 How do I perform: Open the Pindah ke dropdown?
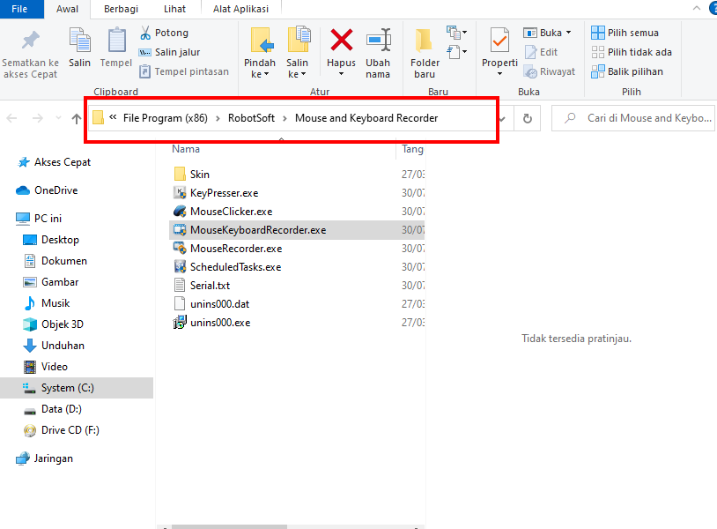click(260, 69)
